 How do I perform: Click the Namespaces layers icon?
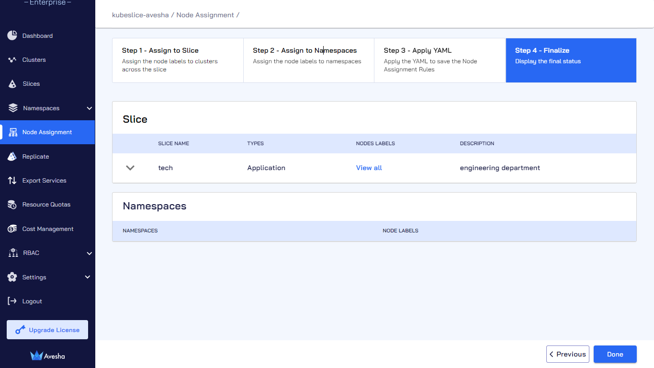coord(13,108)
